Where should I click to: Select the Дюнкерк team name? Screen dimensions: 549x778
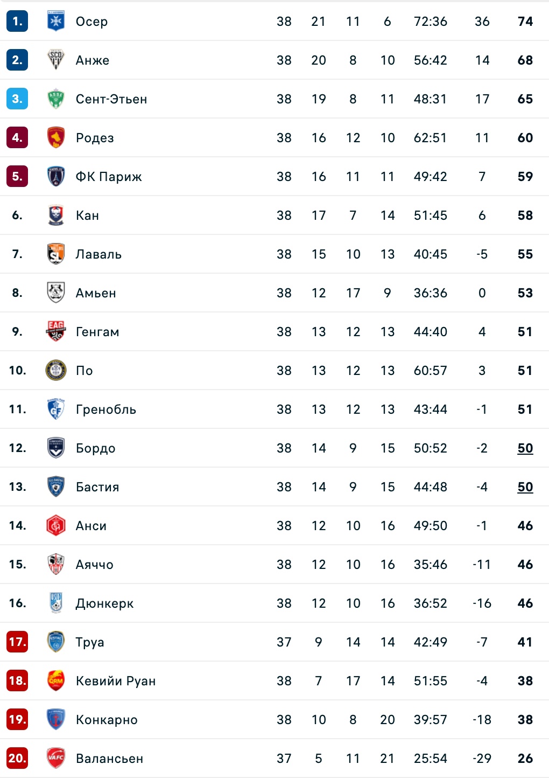click(104, 603)
